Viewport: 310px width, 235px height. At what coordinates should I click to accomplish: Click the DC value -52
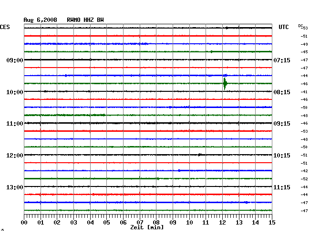coord(304,179)
